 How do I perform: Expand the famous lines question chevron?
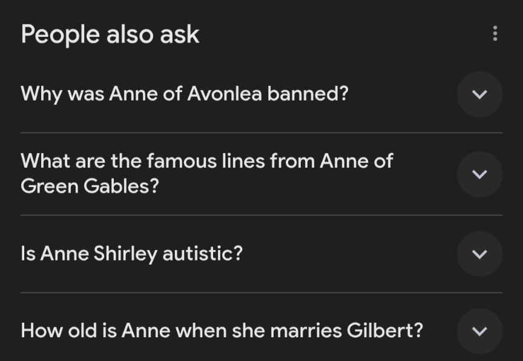479,174
